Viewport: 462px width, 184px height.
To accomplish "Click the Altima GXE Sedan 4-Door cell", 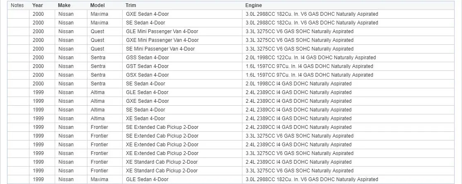I will (147, 101).
